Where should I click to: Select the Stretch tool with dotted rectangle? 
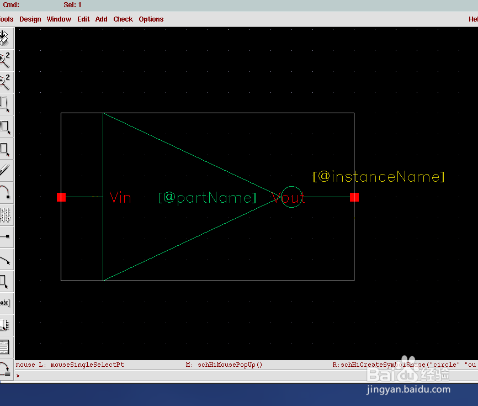[x=6, y=104]
